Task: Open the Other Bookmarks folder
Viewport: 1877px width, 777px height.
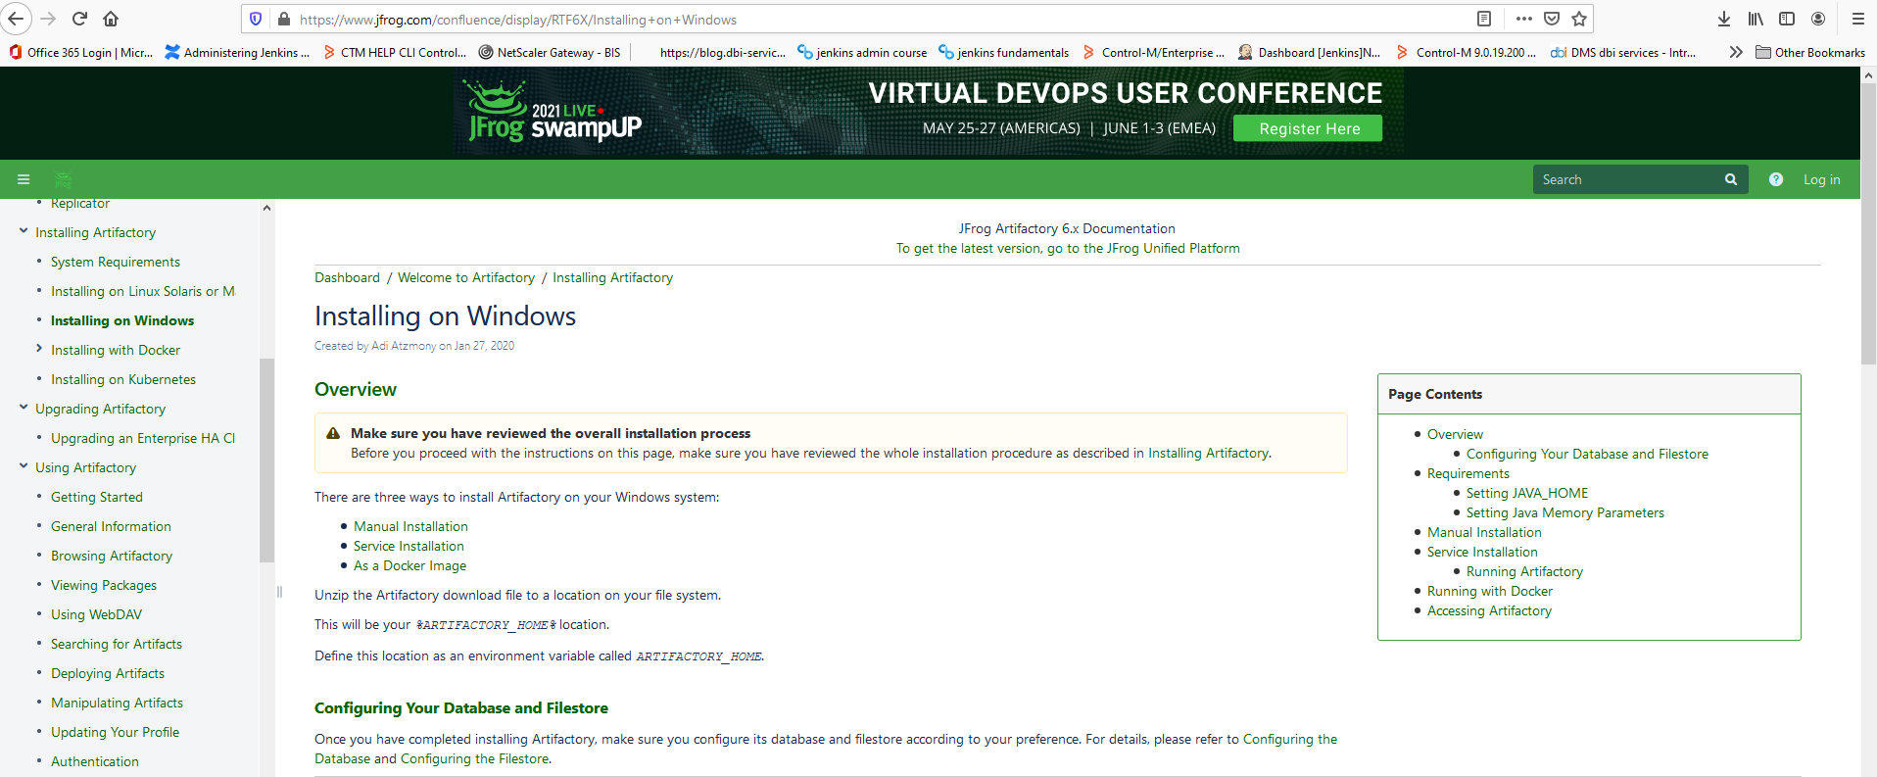Action: pyautogui.click(x=1810, y=52)
